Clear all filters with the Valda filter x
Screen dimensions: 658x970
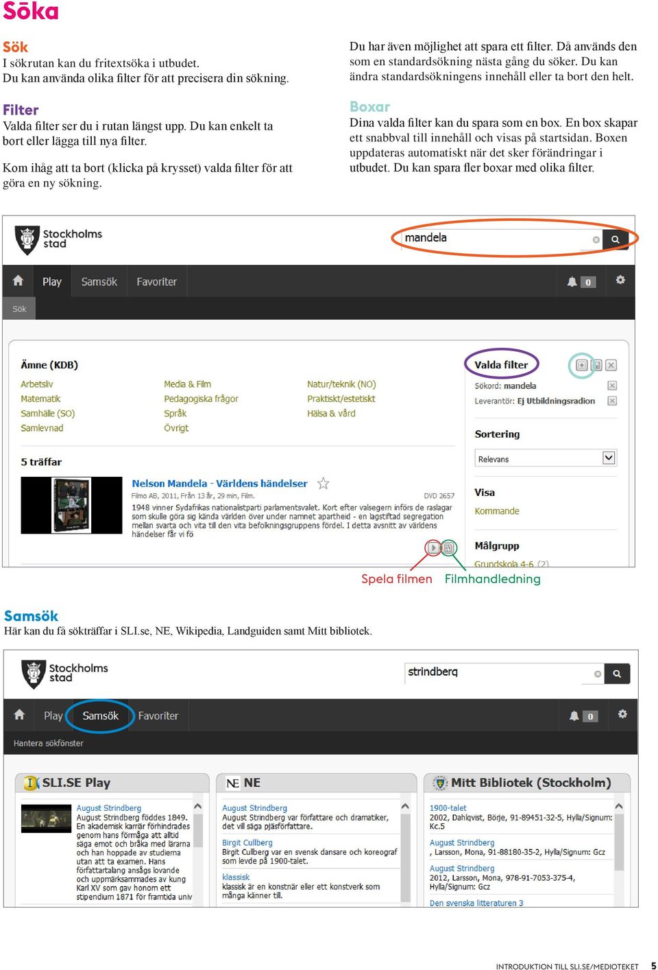(611, 365)
